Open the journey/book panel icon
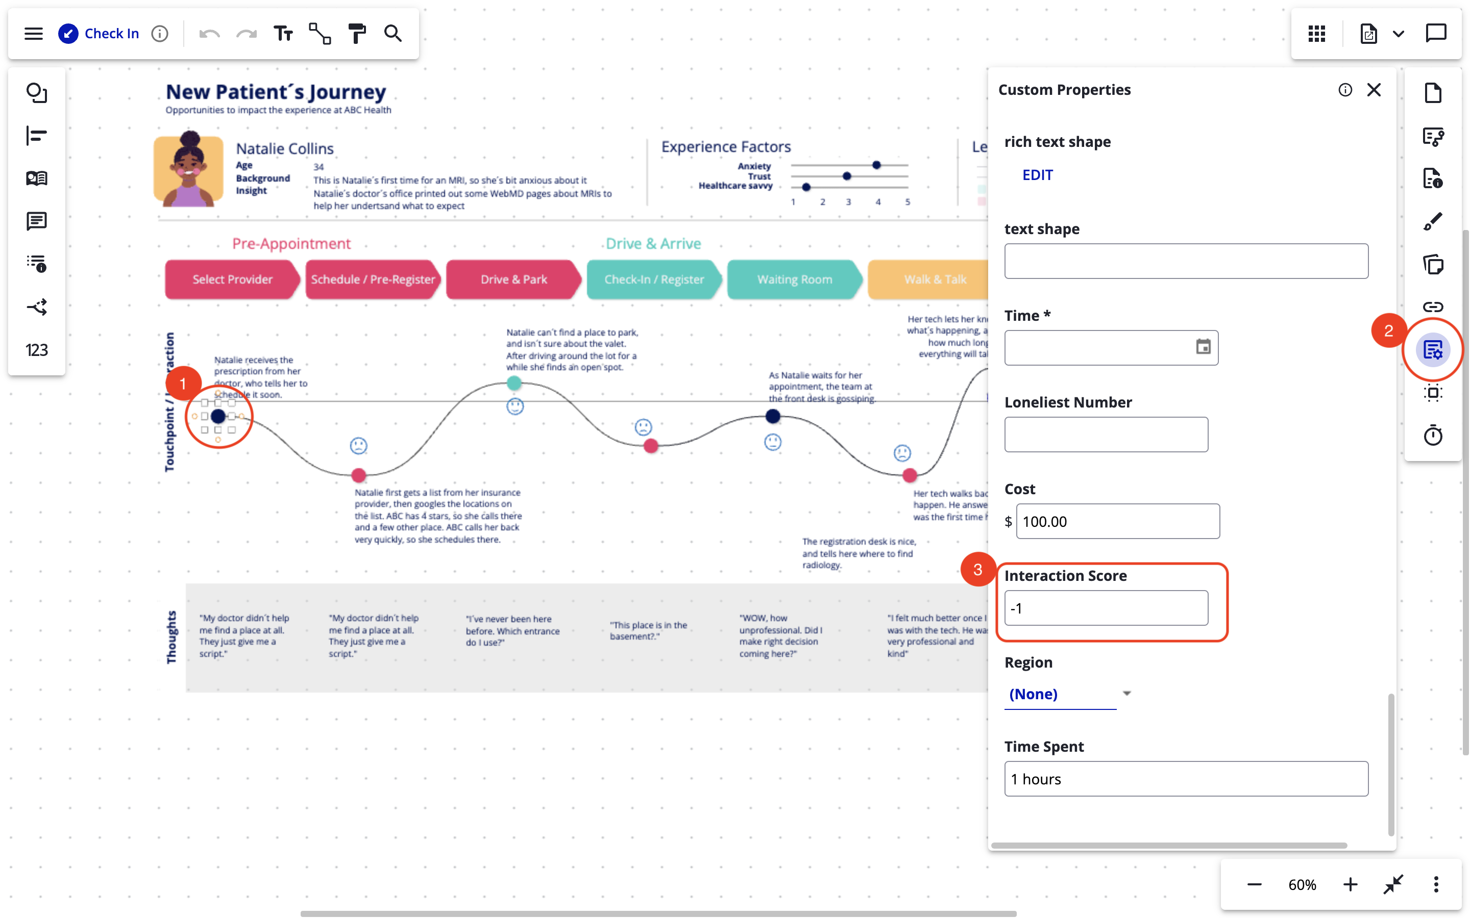This screenshot has height=918, width=1470. coord(36,178)
